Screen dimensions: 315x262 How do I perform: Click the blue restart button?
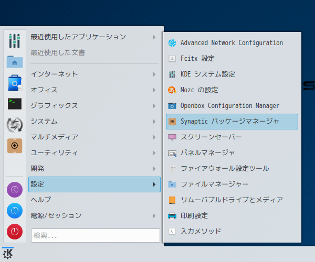pyautogui.click(x=15, y=211)
